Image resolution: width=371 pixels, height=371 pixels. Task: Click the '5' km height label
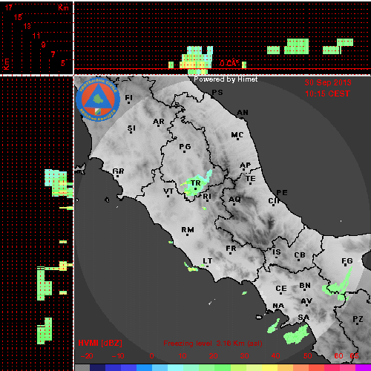pyautogui.click(x=63, y=63)
